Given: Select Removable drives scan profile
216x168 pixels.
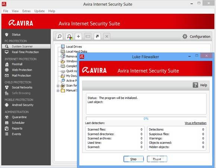Looking at the screenshot, I should (x=72, y=56).
